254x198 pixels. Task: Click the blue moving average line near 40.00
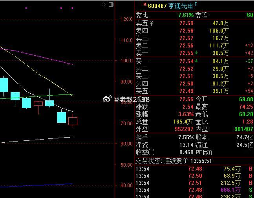point(37,185)
